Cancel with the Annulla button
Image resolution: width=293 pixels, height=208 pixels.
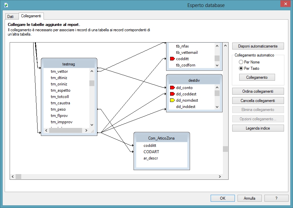tap(249, 198)
